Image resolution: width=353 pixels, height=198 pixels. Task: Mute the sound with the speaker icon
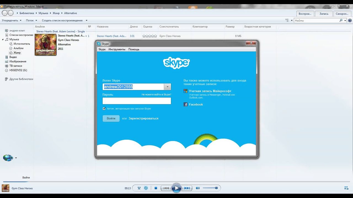click(197, 188)
